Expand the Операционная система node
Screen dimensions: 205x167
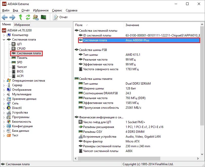(x=4, y=81)
